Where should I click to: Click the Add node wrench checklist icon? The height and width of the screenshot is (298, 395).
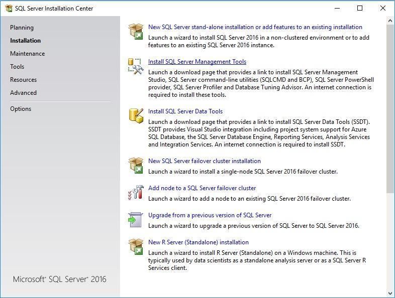click(x=136, y=193)
